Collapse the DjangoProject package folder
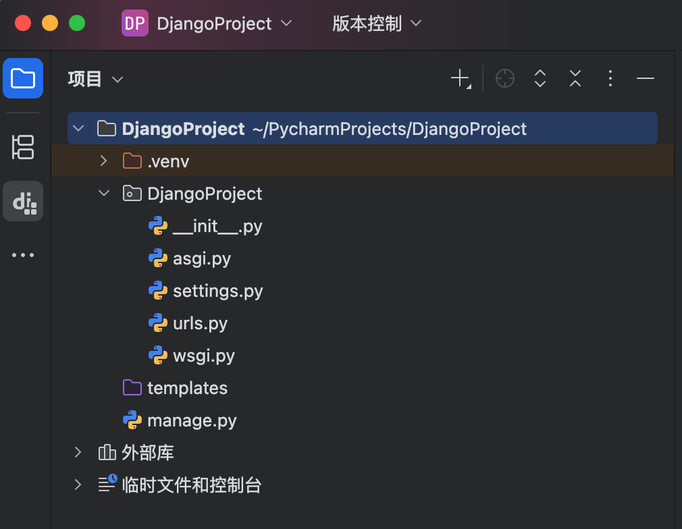Image resolution: width=682 pixels, height=529 pixels. (103, 194)
